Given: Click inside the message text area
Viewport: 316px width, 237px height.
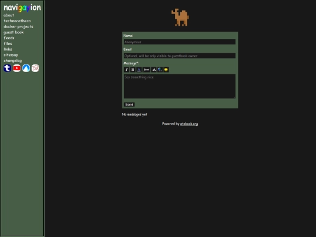Looking at the screenshot, I should (x=180, y=86).
